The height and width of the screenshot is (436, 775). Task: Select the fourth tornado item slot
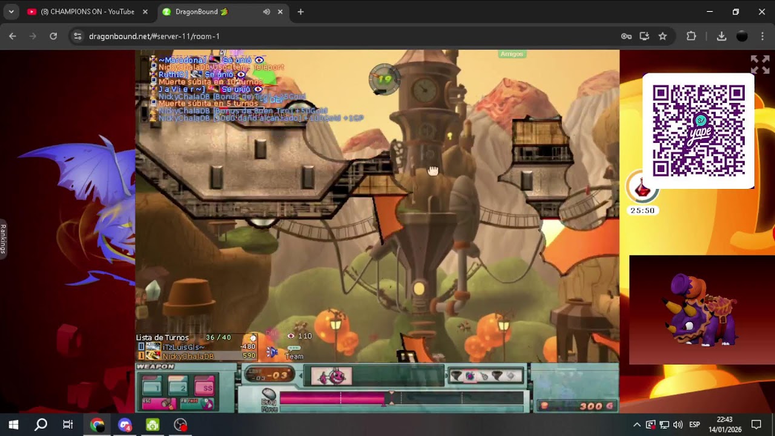[x=497, y=376]
